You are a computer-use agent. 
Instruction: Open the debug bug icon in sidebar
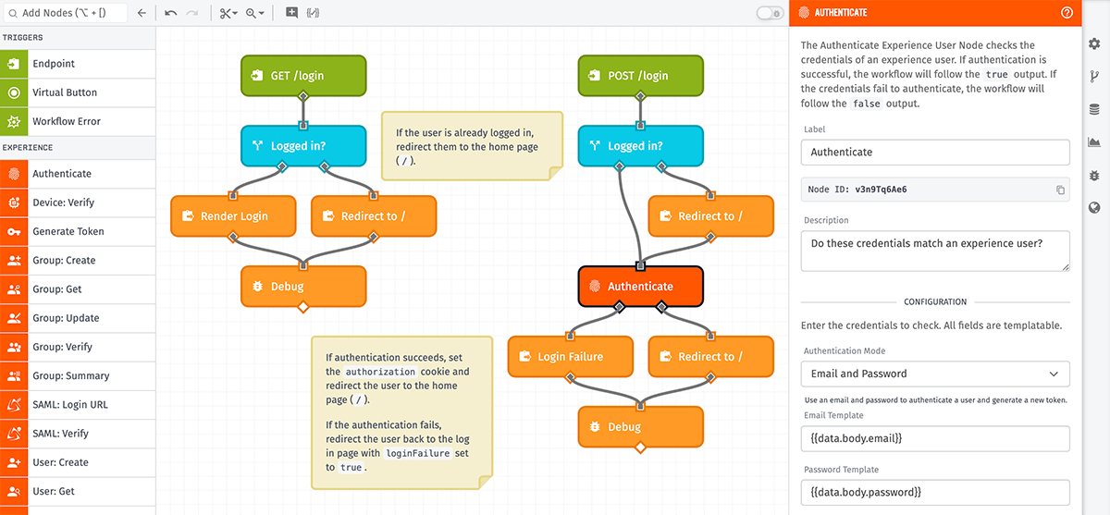click(x=1095, y=175)
